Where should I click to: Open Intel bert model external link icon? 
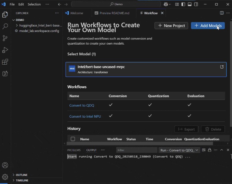(x=222, y=67)
